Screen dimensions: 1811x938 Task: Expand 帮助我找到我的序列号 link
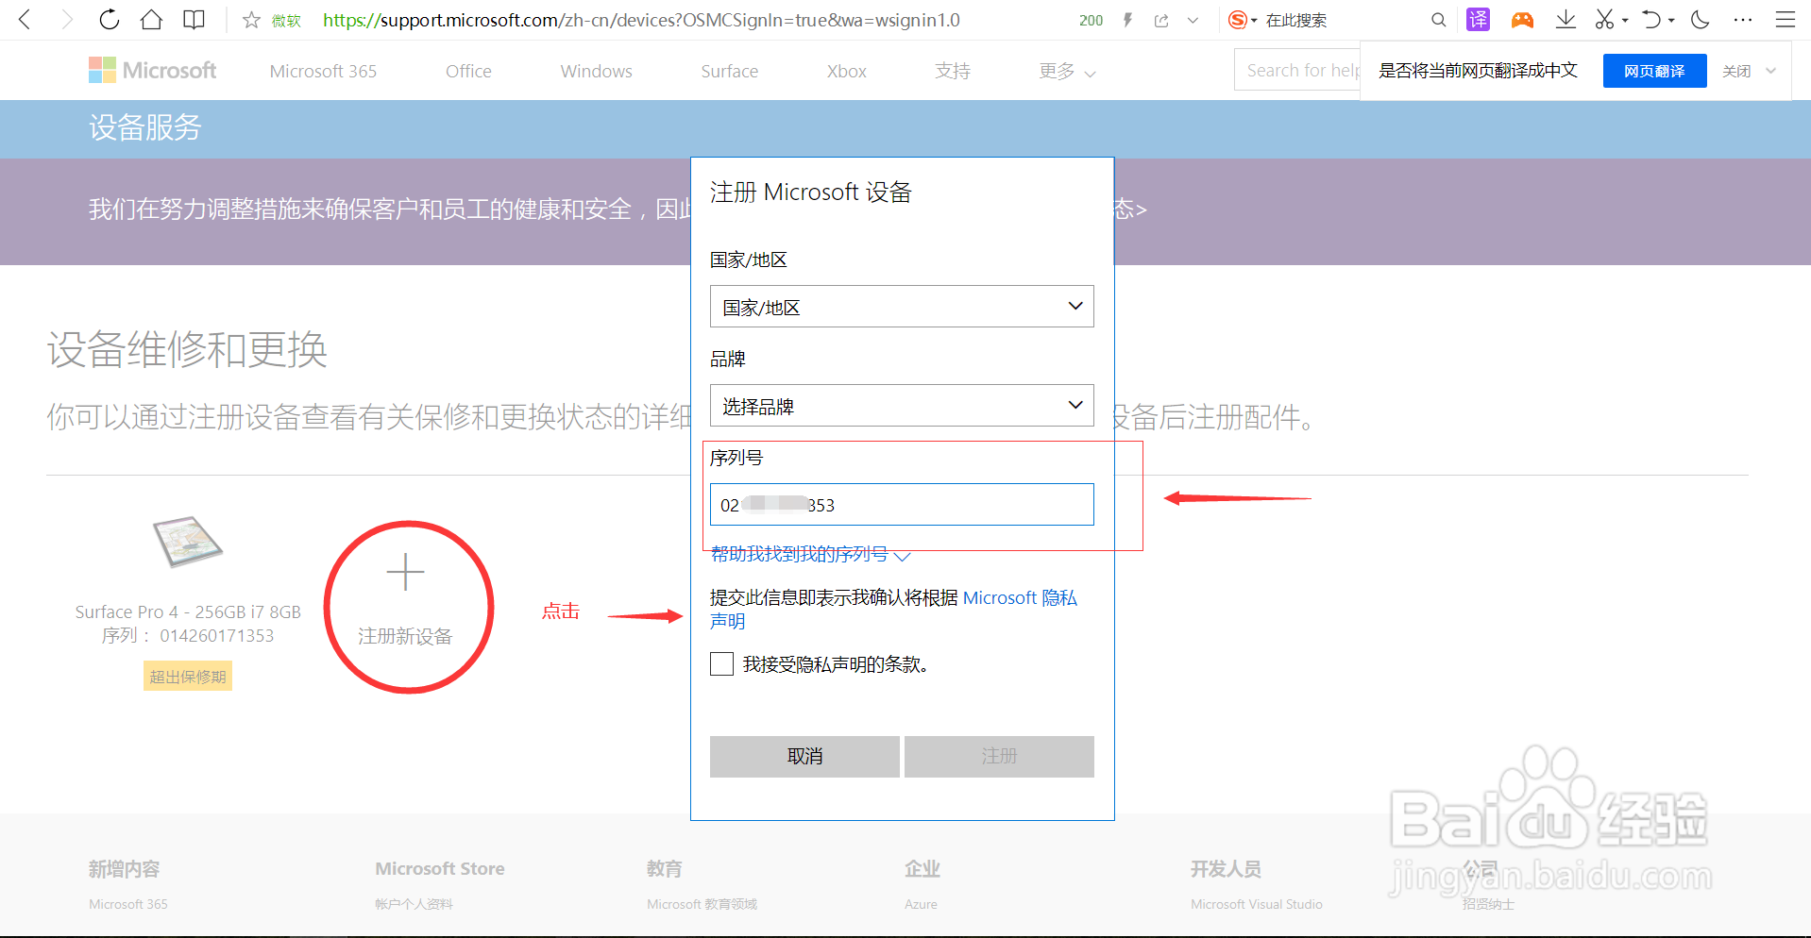click(810, 554)
